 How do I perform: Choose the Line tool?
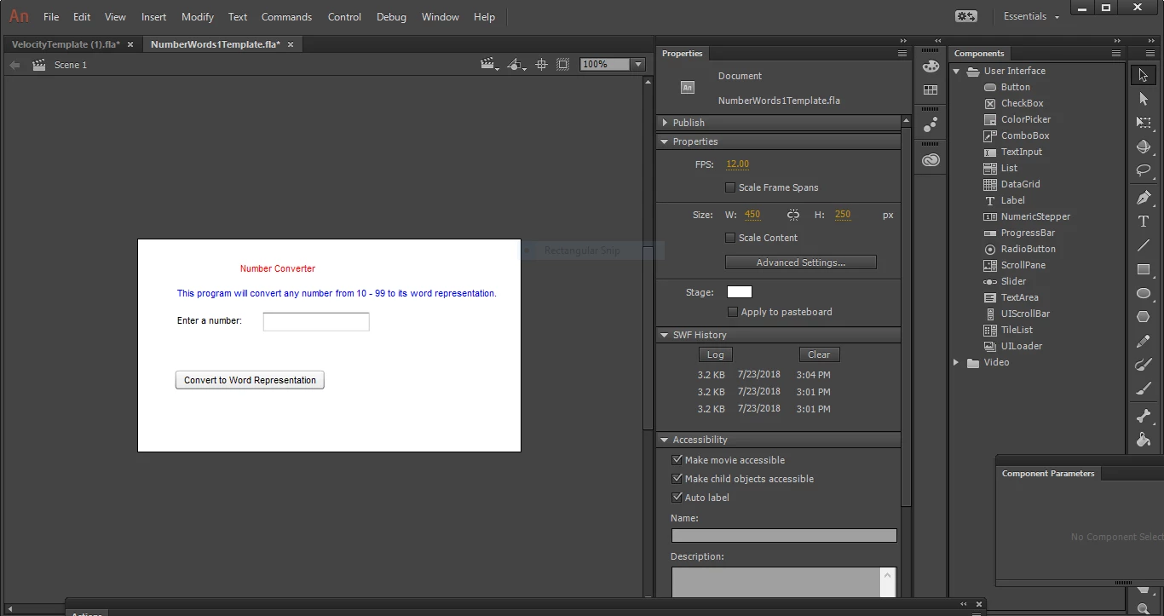point(1144,245)
